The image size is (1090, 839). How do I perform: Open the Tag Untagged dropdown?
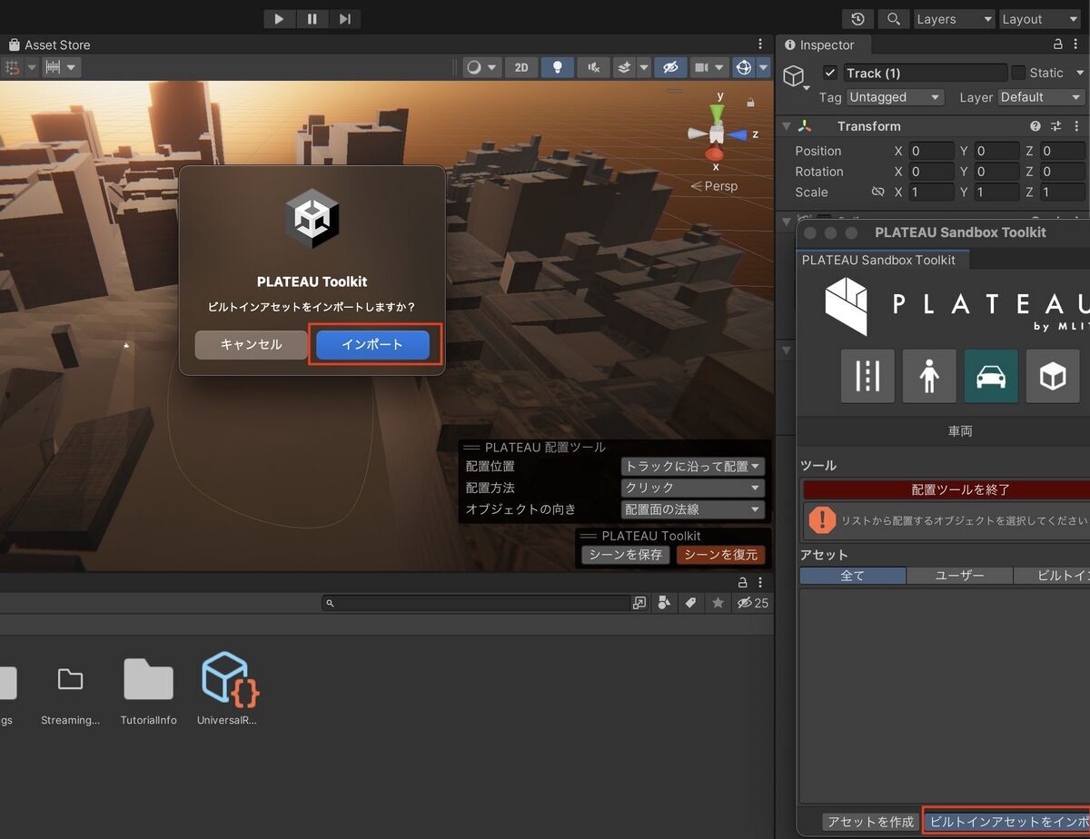[896, 97]
